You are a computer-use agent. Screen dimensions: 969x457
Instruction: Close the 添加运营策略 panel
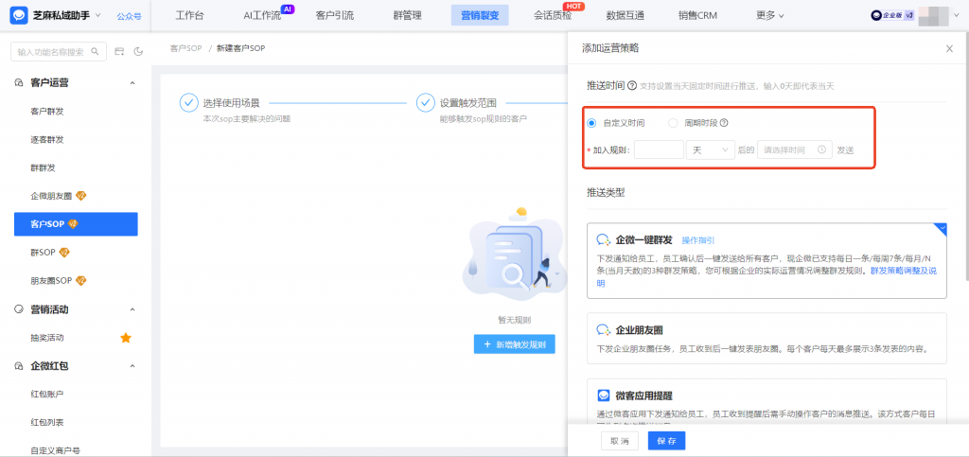point(949,48)
